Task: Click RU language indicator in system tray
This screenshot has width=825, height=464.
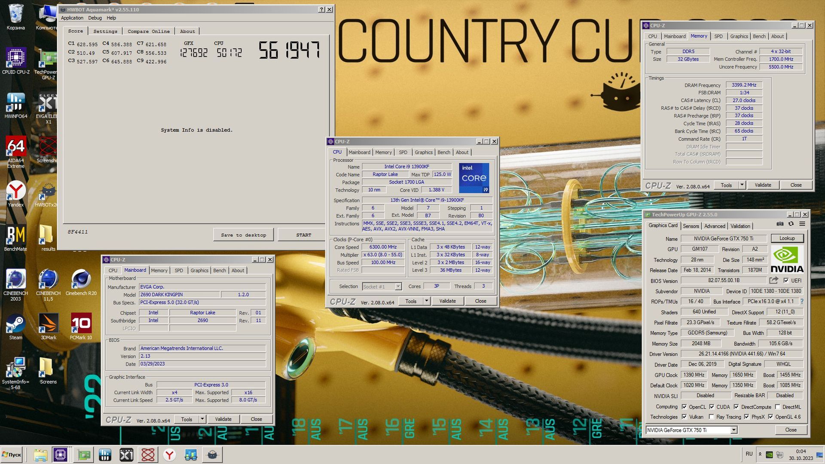Action: (x=749, y=454)
